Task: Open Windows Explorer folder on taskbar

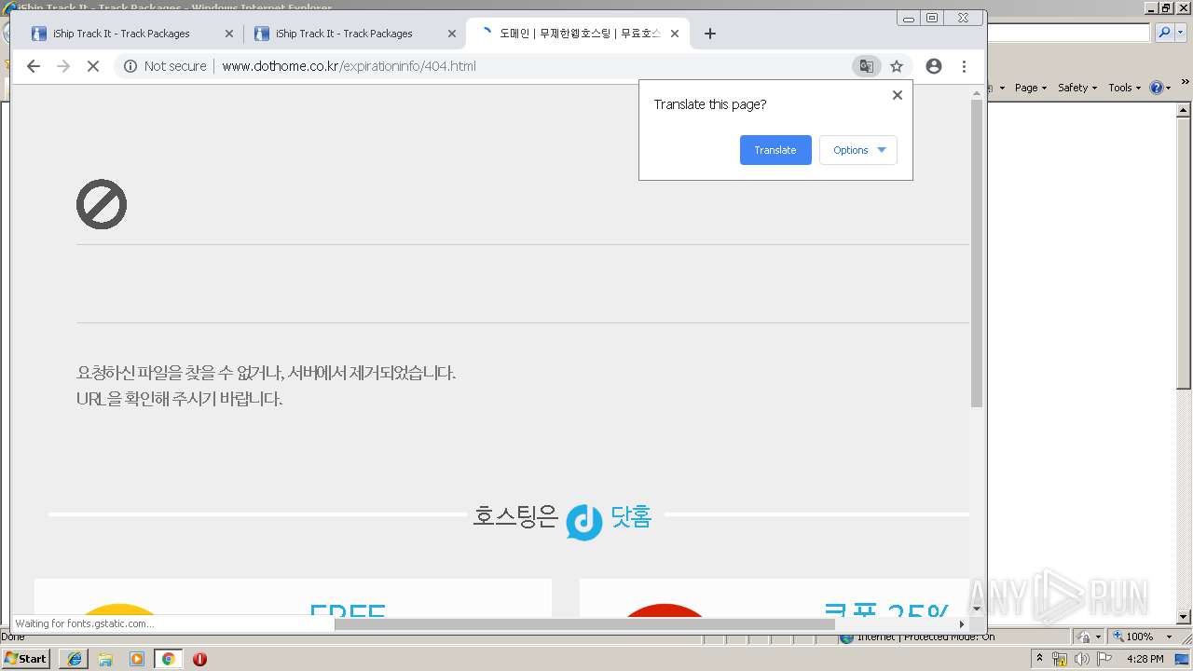Action: pyautogui.click(x=105, y=659)
